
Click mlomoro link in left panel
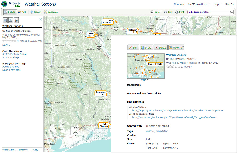[x=20, y=34]
